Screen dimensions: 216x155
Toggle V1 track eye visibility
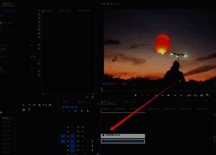pos(83,136)
